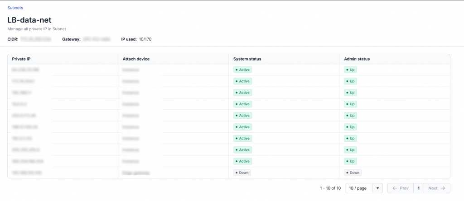464x201 pixels.
Task: Open the Subnets breadcrumb link
Action: pos(15,8)
